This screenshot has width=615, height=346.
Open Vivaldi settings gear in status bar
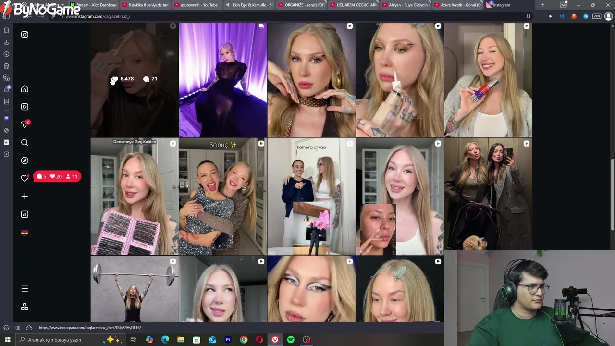tap(6, 328)
